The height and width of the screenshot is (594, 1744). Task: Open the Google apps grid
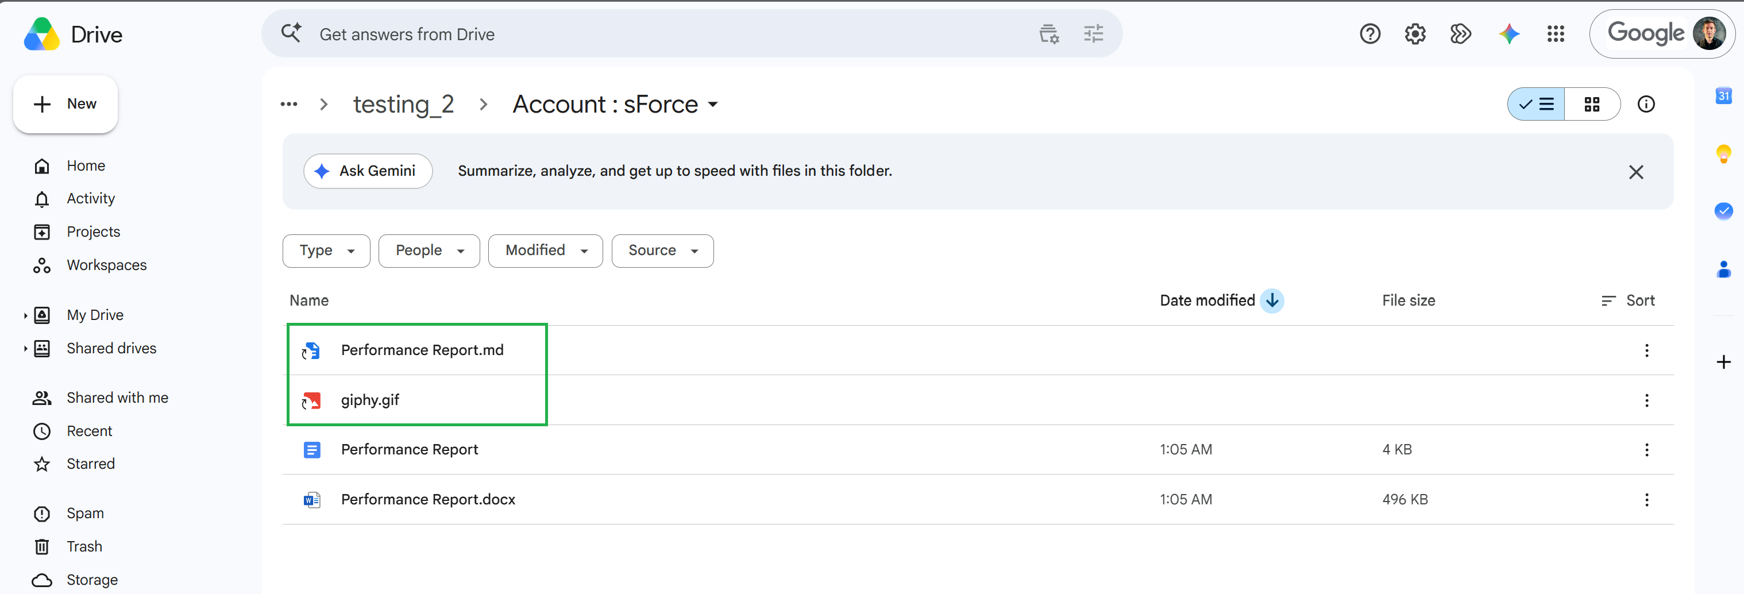click(1555, 33)
